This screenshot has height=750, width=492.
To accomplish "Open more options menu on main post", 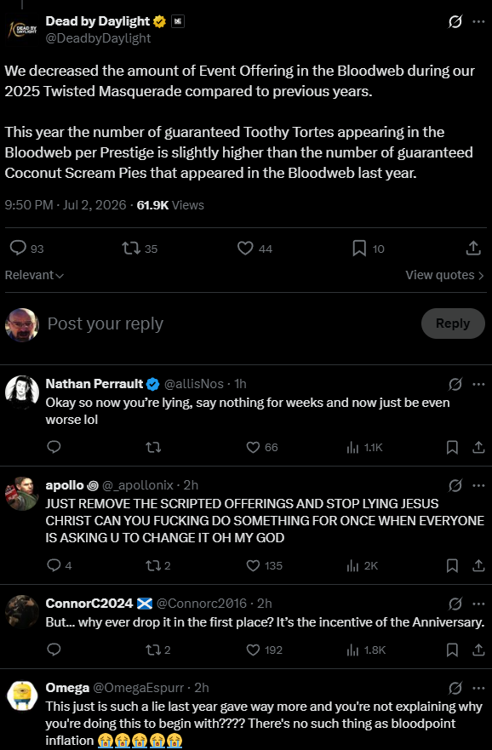I will pos(478,21).
